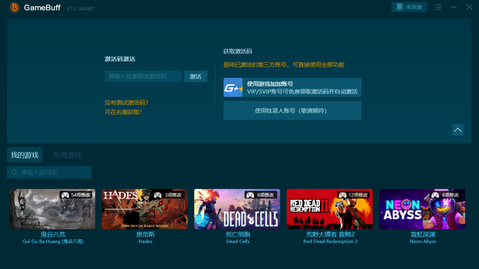This screenshot has width=479, height=269.
Task: Click the G++ game booster account icon
Action: coord(233,87)
